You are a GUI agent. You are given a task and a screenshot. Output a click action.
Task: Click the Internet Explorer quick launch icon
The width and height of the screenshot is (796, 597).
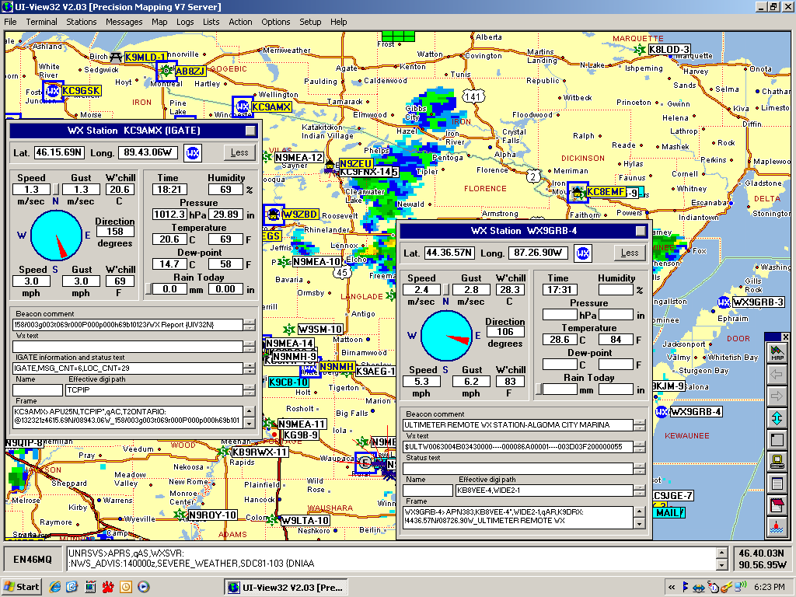(x=55, y=587)
